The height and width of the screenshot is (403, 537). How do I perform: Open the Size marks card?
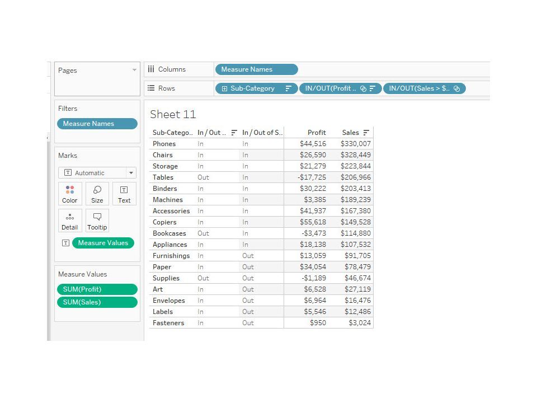pyautogui.click(x=97, y=194)
